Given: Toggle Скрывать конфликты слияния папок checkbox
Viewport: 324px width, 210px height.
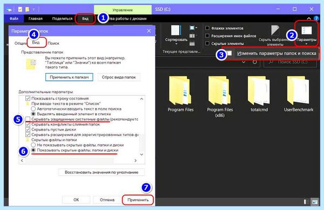Looking at the screenshot, I should 28,124.
